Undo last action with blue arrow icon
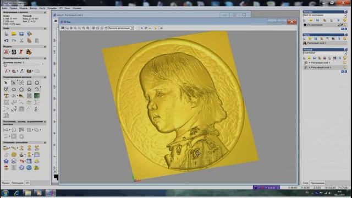This screenshot has height=198, width=352. (x=6, y=41)
